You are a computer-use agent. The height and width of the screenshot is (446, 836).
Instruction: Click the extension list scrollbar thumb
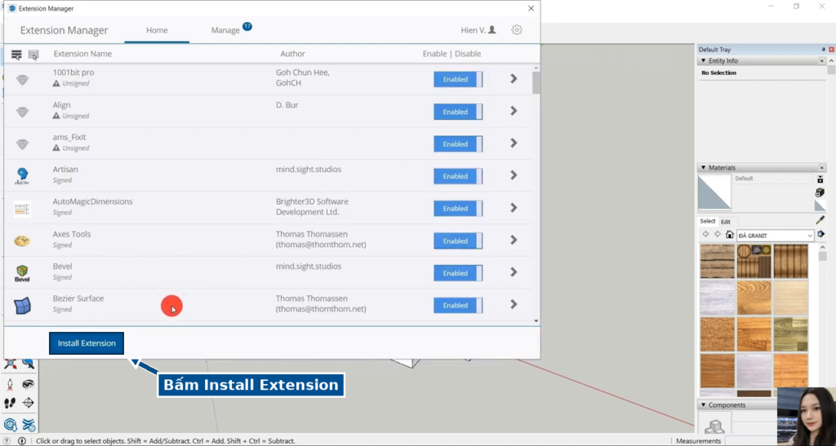tap(536, 82)
